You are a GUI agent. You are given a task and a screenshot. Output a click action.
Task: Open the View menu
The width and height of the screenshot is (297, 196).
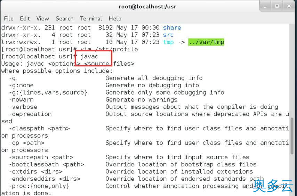click(x=43, y=18)
